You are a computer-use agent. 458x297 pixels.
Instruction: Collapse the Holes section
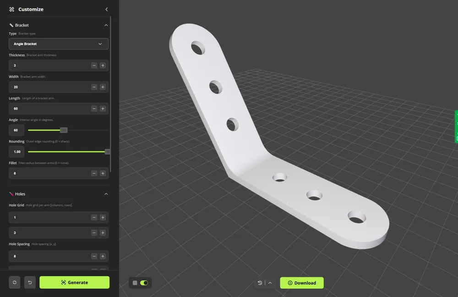pos(106,193)
